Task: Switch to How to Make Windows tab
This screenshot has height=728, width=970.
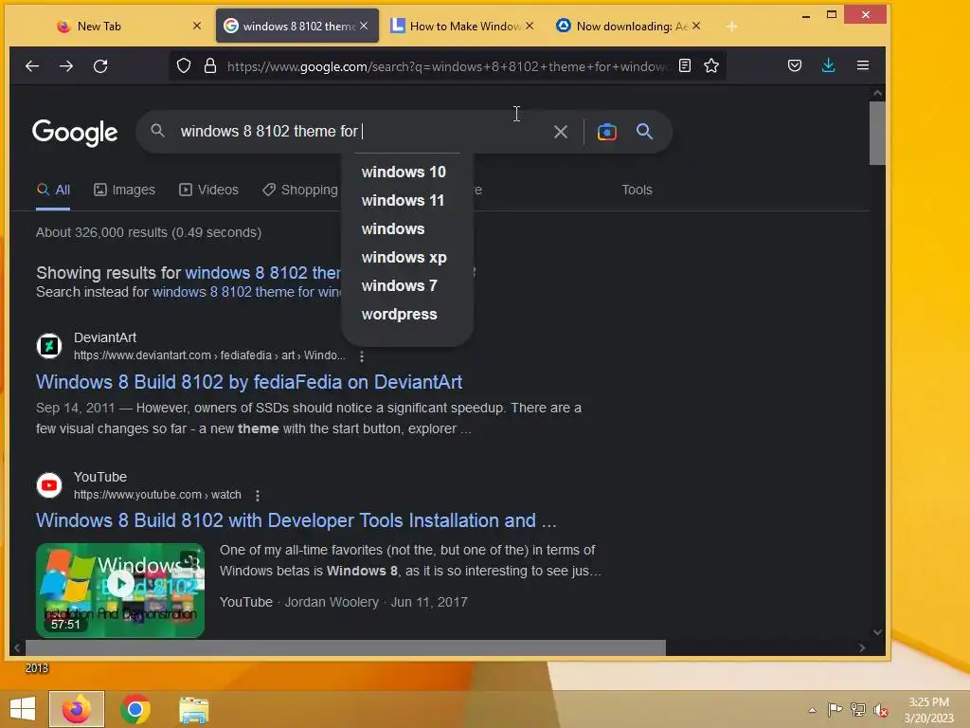Action: (462, 26)
